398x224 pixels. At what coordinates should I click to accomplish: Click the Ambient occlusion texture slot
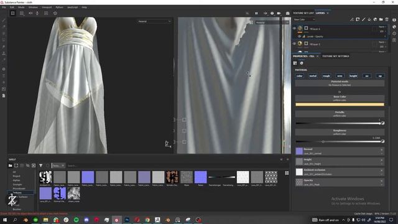[340, 172]
